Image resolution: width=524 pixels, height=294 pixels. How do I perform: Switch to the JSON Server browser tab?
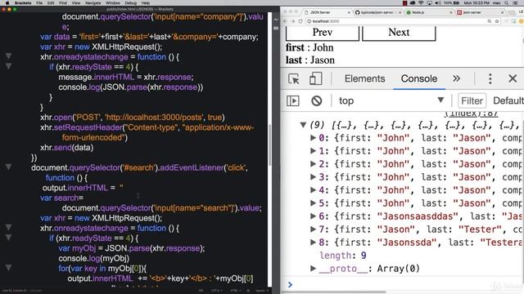(326, 12)
